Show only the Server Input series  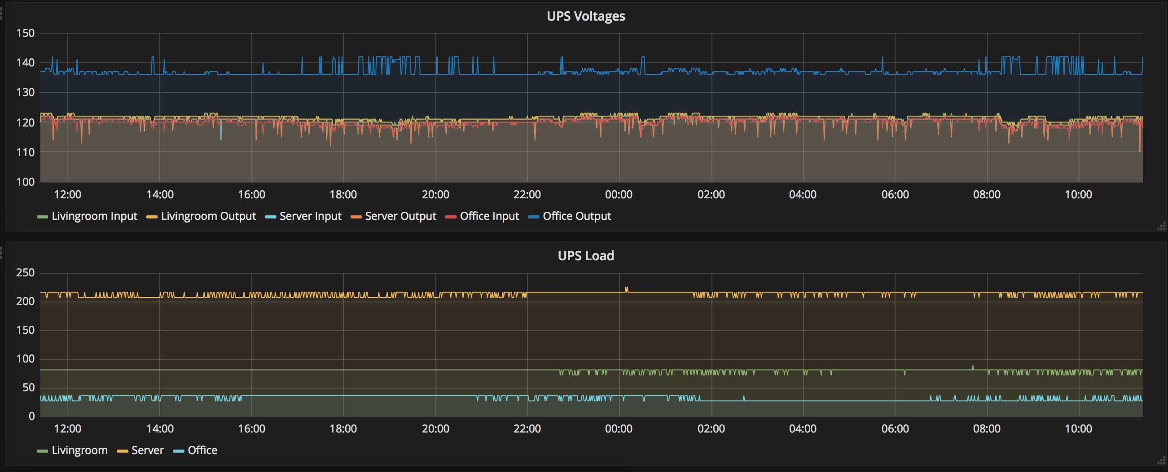coord(310,216)
